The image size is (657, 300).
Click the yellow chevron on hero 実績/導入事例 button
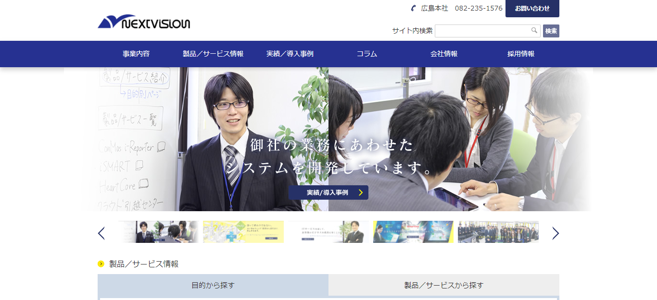tap(361, 192)
